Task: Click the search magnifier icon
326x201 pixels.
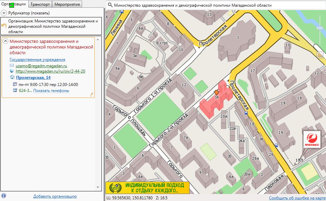Action: pos(110,5)
